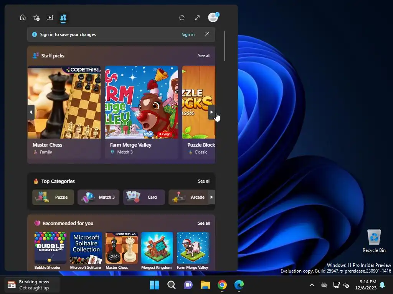Click the Sign in link
393x294 pixels.
pyautogui.click(x=188, y=34)
